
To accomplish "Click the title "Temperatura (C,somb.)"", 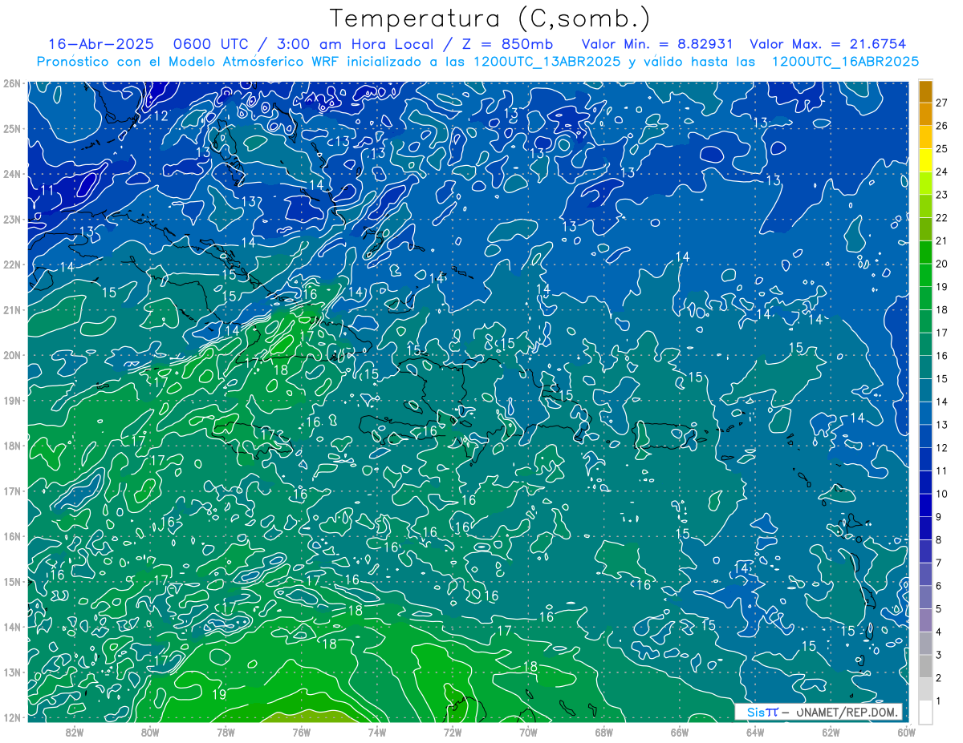I will click(490, 18).
